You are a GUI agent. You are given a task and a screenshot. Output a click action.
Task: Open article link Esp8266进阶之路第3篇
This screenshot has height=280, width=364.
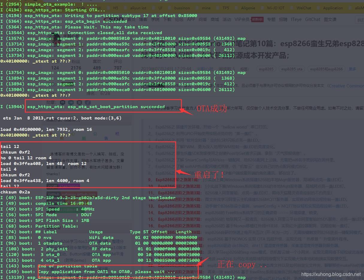[x=180, y=193]
